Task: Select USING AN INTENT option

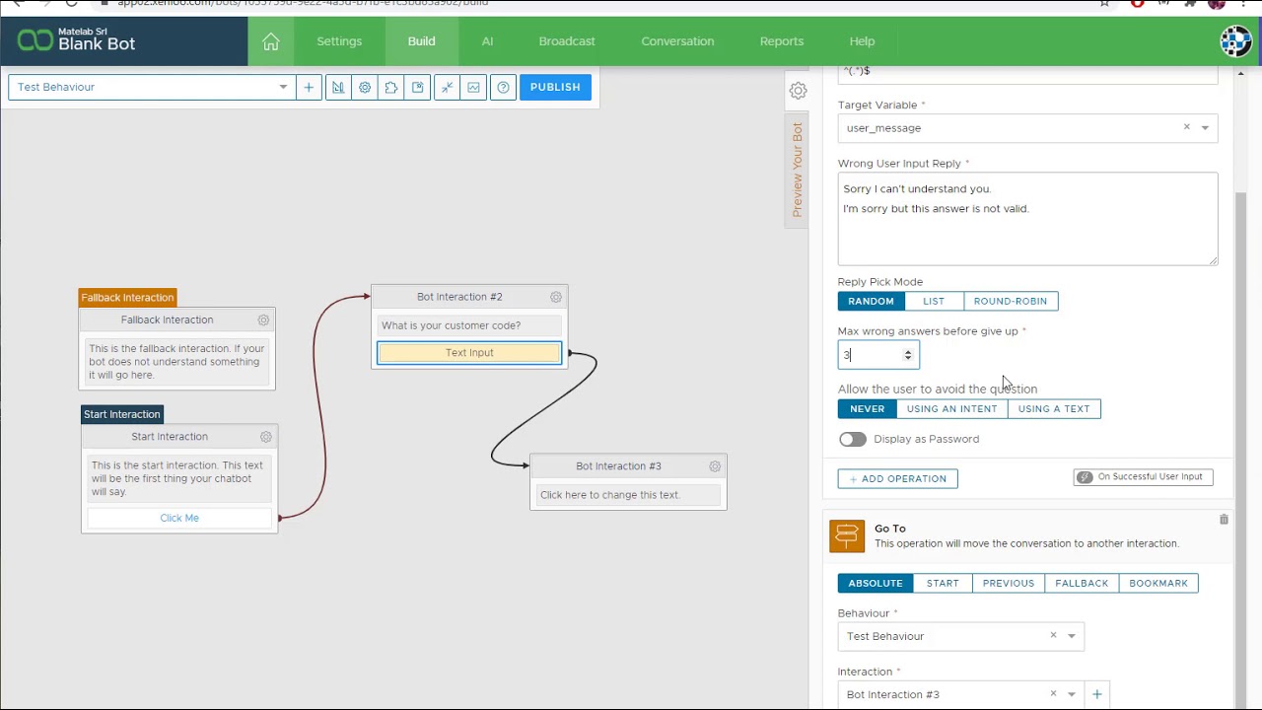Action: 951,408
